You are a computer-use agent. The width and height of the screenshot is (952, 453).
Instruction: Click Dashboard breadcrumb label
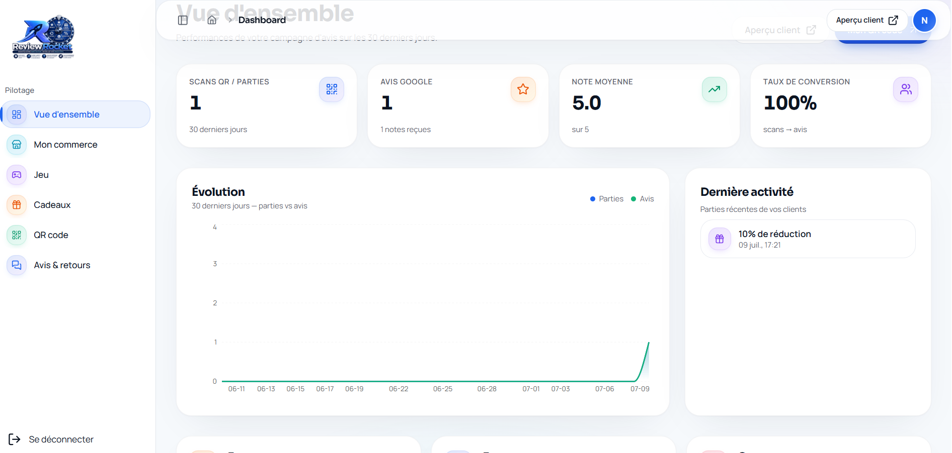coord(262,20)
